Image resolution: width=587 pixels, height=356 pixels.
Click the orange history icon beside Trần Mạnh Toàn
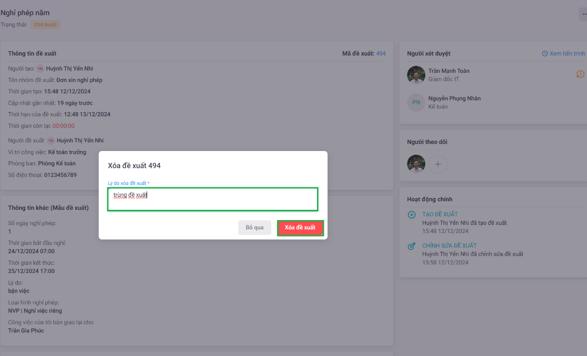point(580,74)
